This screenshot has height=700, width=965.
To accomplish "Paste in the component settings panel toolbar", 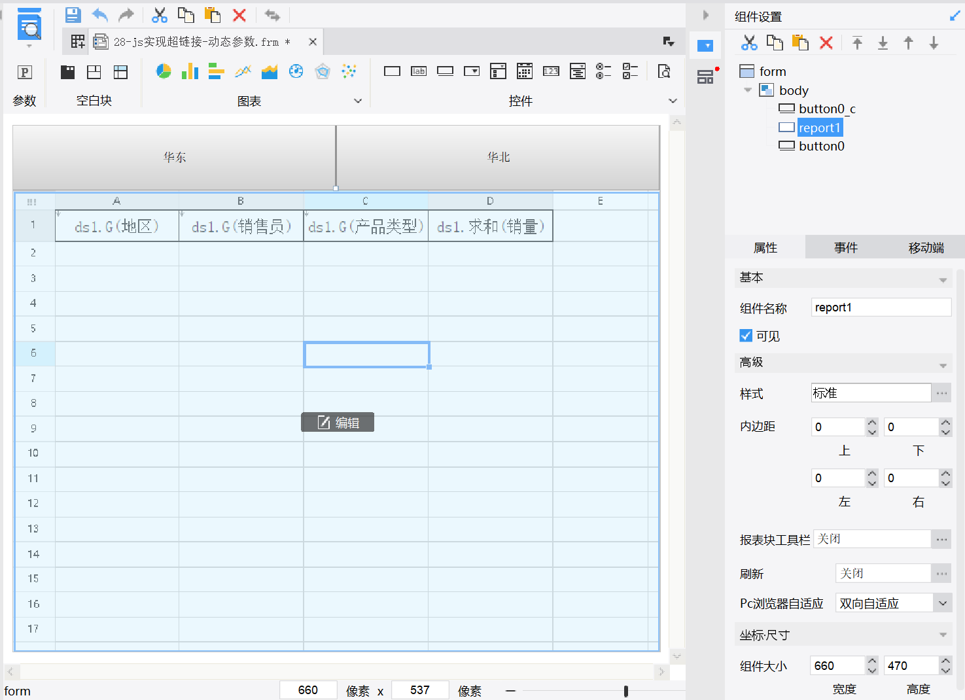I will [x=801, y=43].
